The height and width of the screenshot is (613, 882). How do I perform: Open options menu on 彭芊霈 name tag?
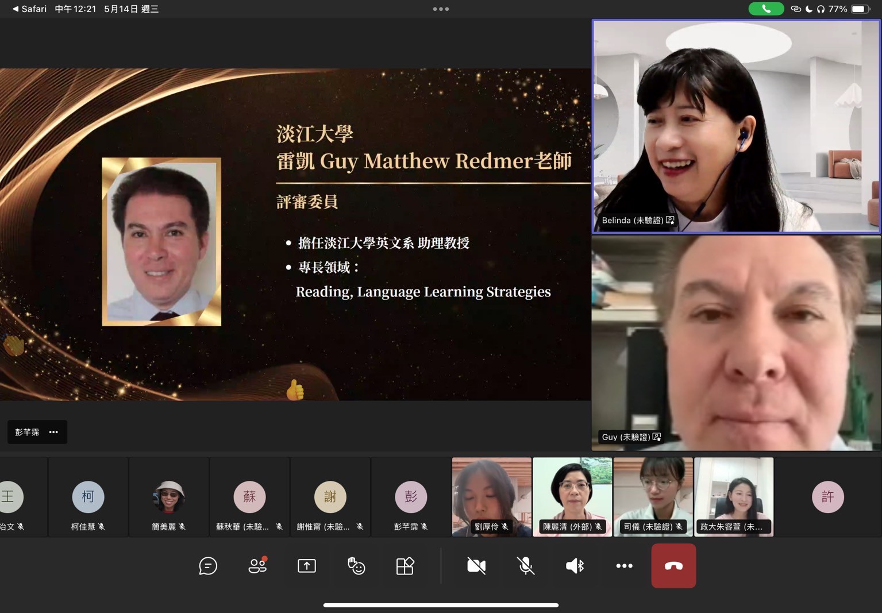[x=53, y=432]
